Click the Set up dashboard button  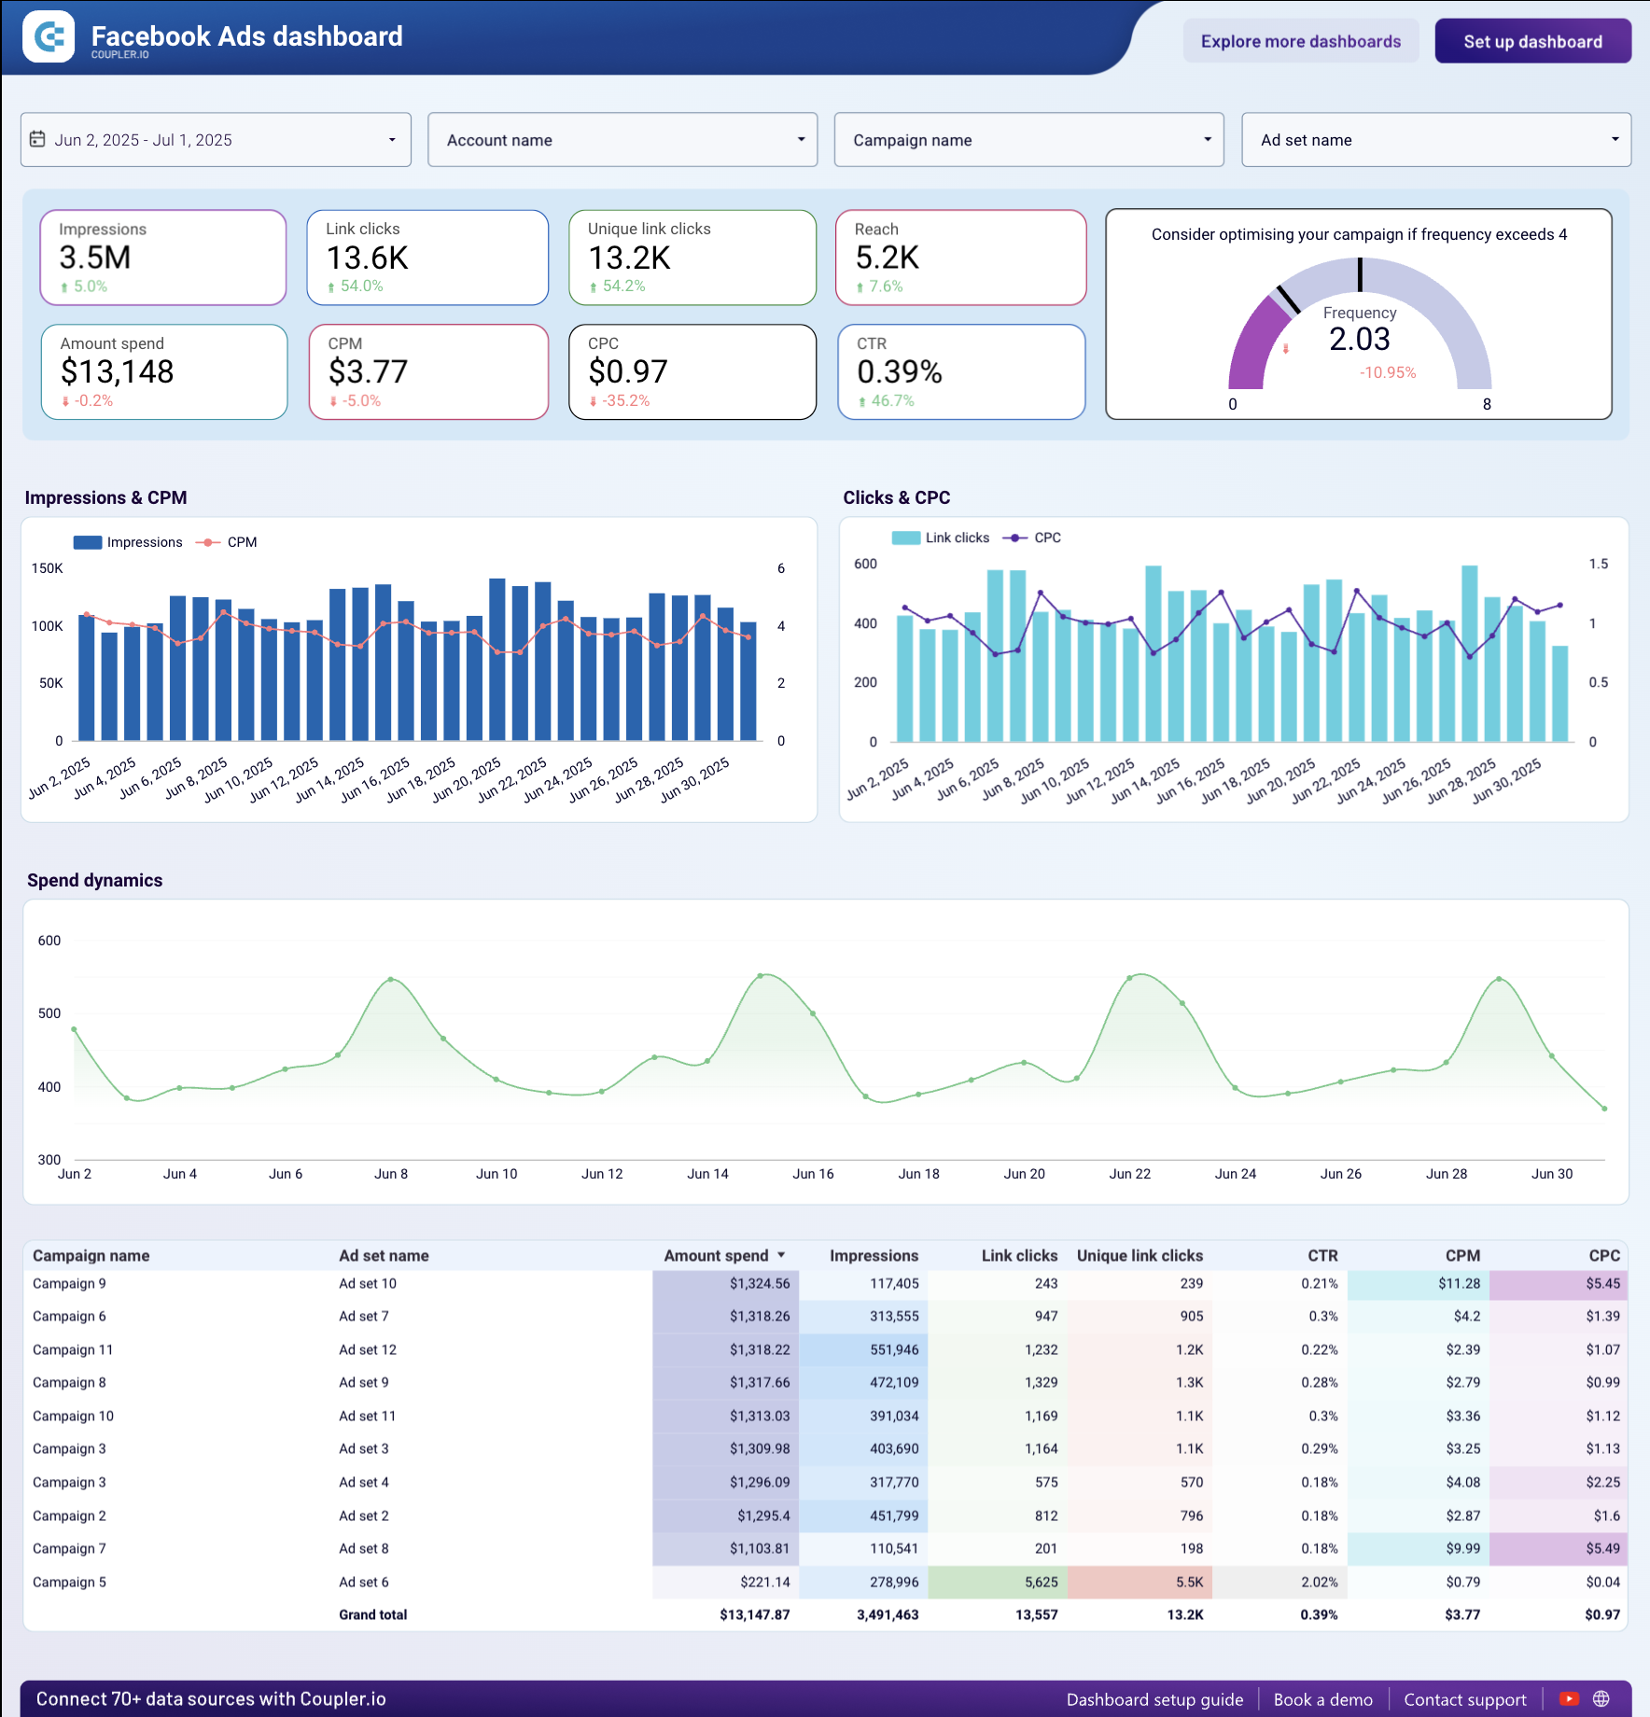pos(1531,40)
